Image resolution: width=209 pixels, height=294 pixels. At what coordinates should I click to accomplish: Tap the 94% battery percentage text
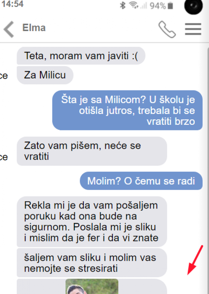(158, 6)
